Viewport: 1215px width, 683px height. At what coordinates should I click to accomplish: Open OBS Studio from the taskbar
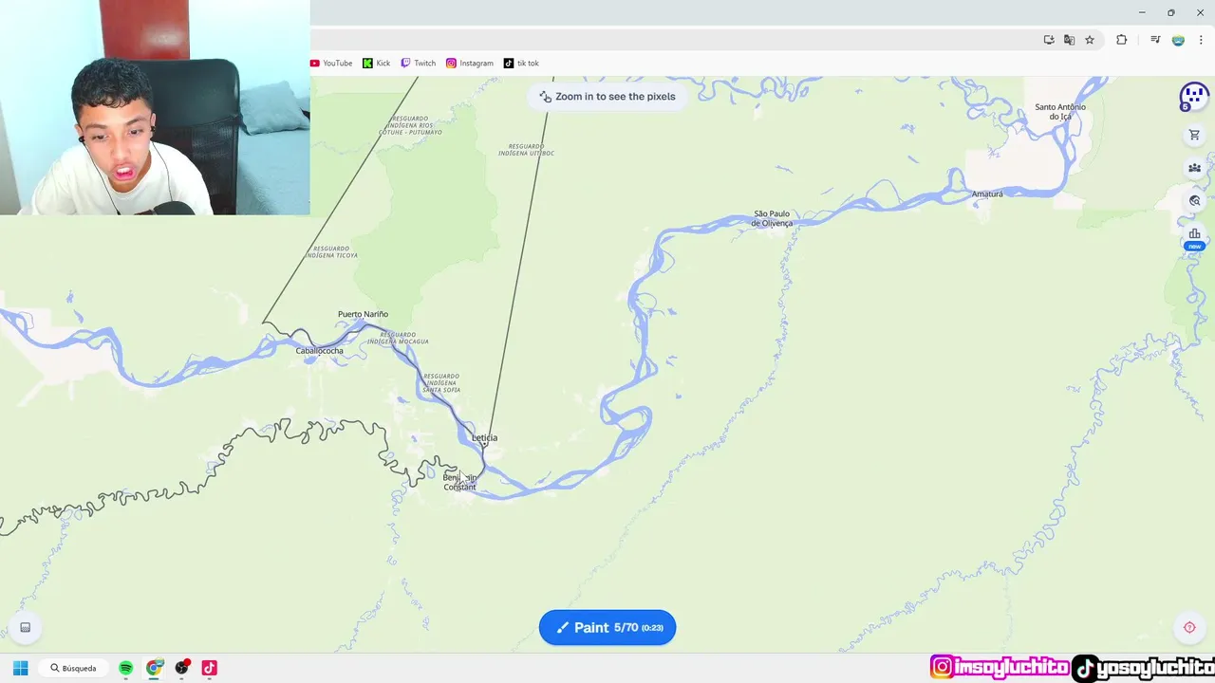[181, 668]
